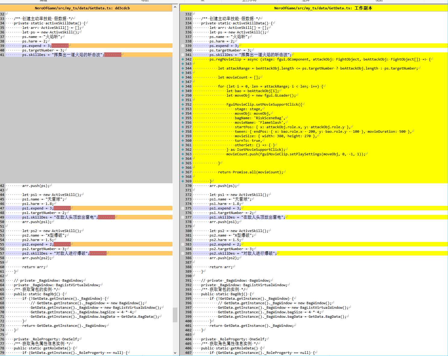Screen dimensions: 448x356
Task: Click the added-line plus marker at line 352
Action: point(183,104)
